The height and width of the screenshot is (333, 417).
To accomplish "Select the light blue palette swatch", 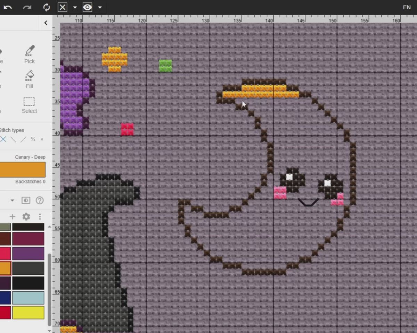I will tap(28, 298).
